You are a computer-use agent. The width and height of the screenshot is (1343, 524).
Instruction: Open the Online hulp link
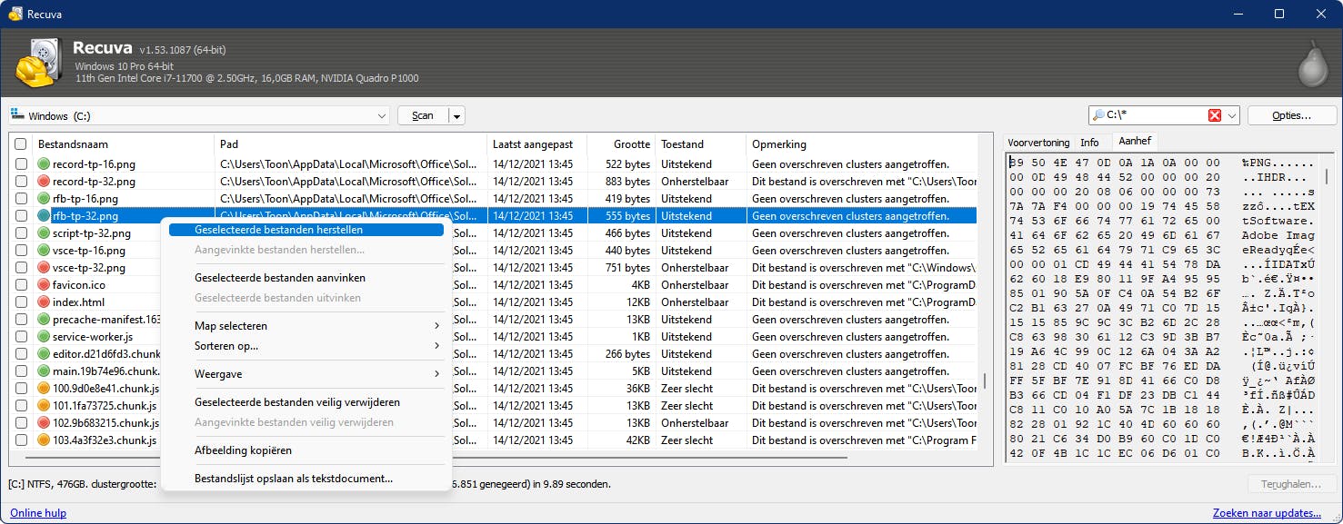coord(38,513)
